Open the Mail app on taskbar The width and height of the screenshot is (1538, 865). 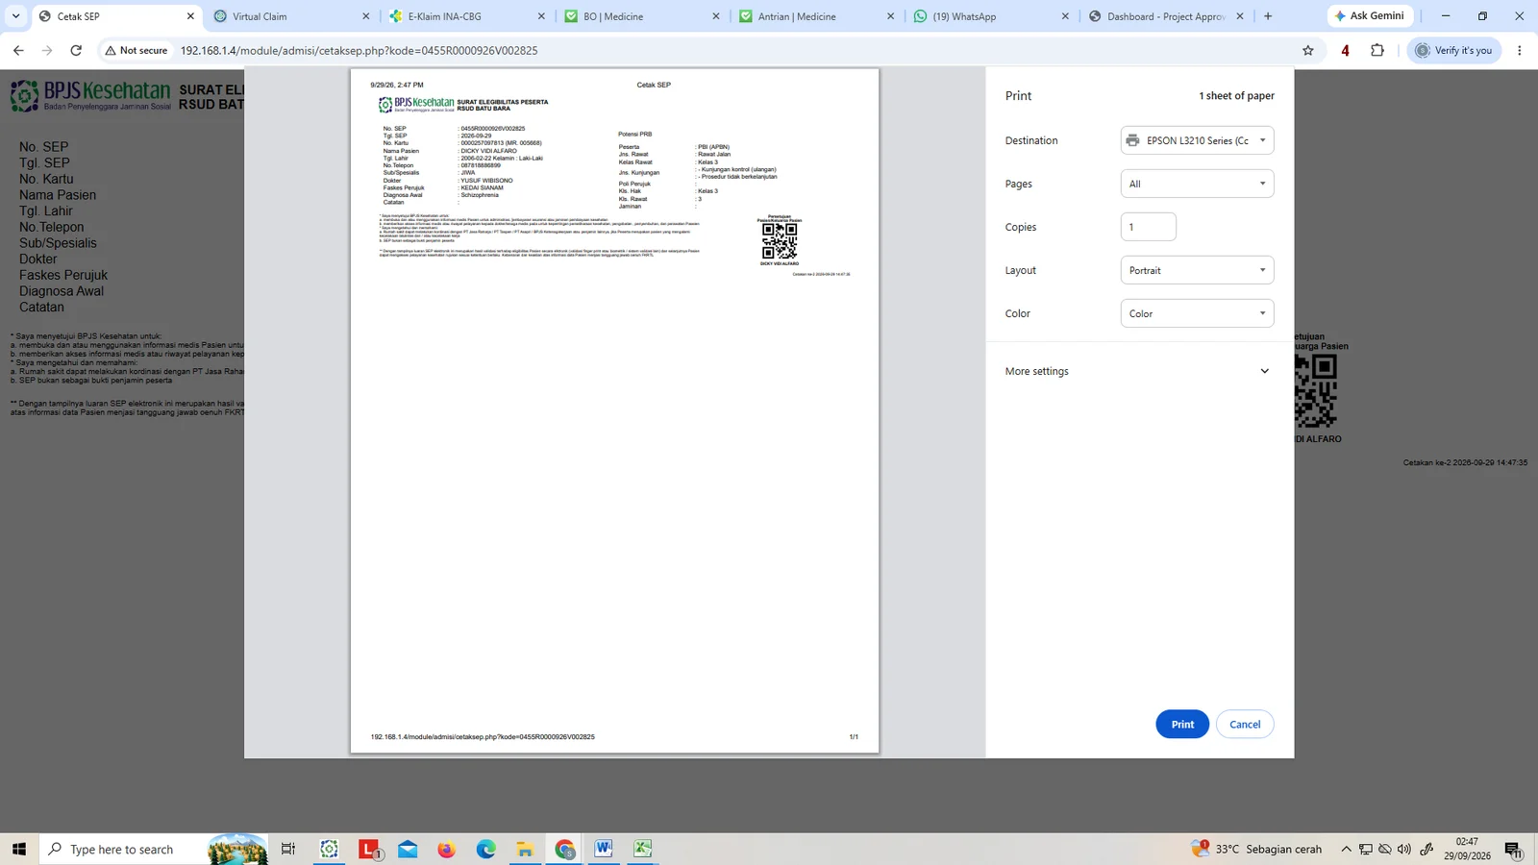408,849
